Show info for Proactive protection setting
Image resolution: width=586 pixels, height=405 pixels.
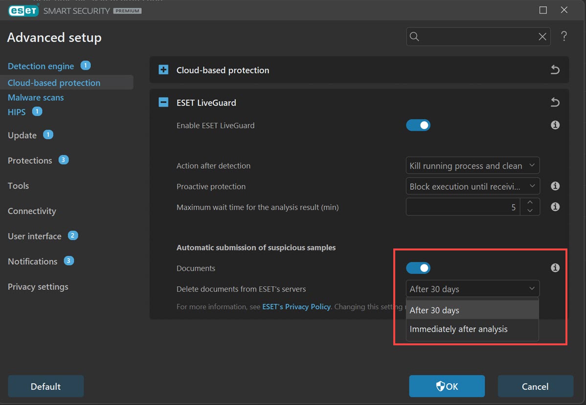pyautogui.click(x=555, y=186)
